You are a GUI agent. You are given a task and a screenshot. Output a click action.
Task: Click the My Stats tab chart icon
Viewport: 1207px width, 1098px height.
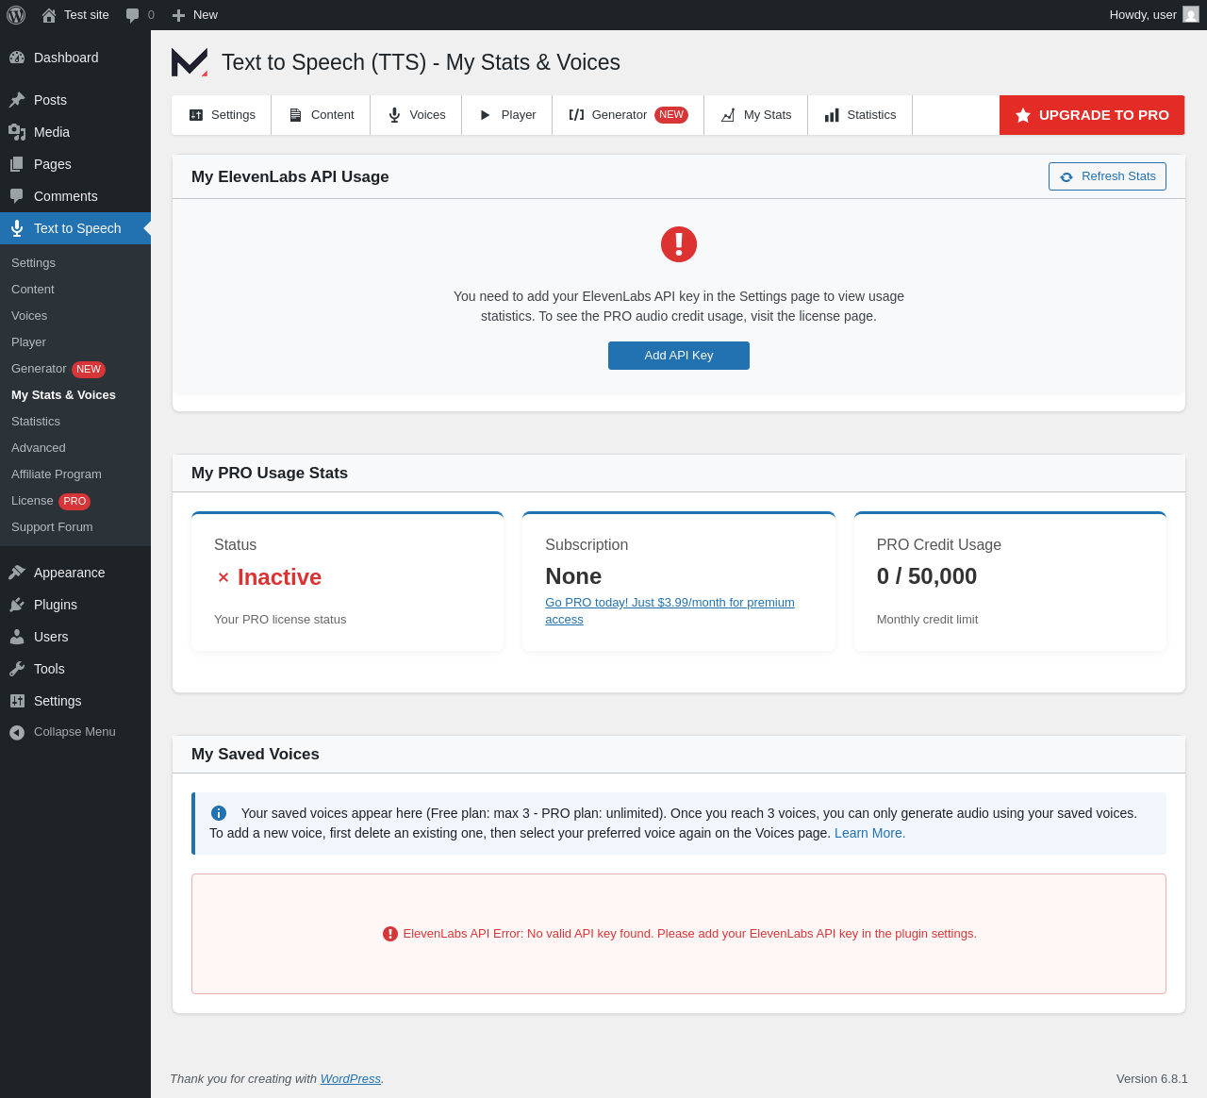point(728,115)
